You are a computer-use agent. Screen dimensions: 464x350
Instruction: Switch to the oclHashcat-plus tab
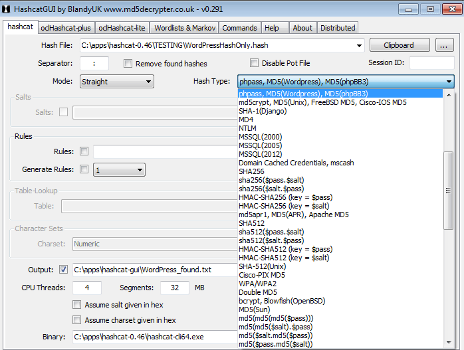[66, 28]
